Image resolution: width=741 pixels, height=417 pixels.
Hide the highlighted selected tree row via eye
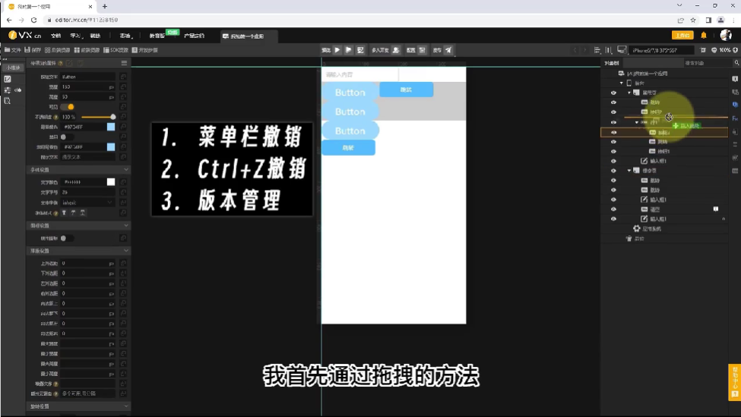(x=613, y=133)
